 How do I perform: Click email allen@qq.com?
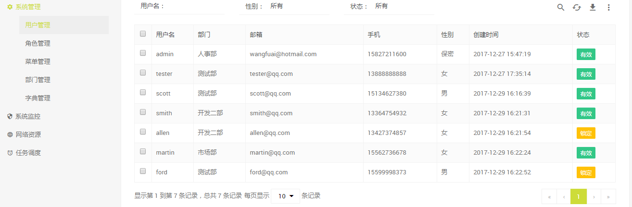[x=270, y=133]
